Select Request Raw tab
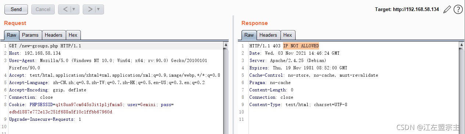 12,35
